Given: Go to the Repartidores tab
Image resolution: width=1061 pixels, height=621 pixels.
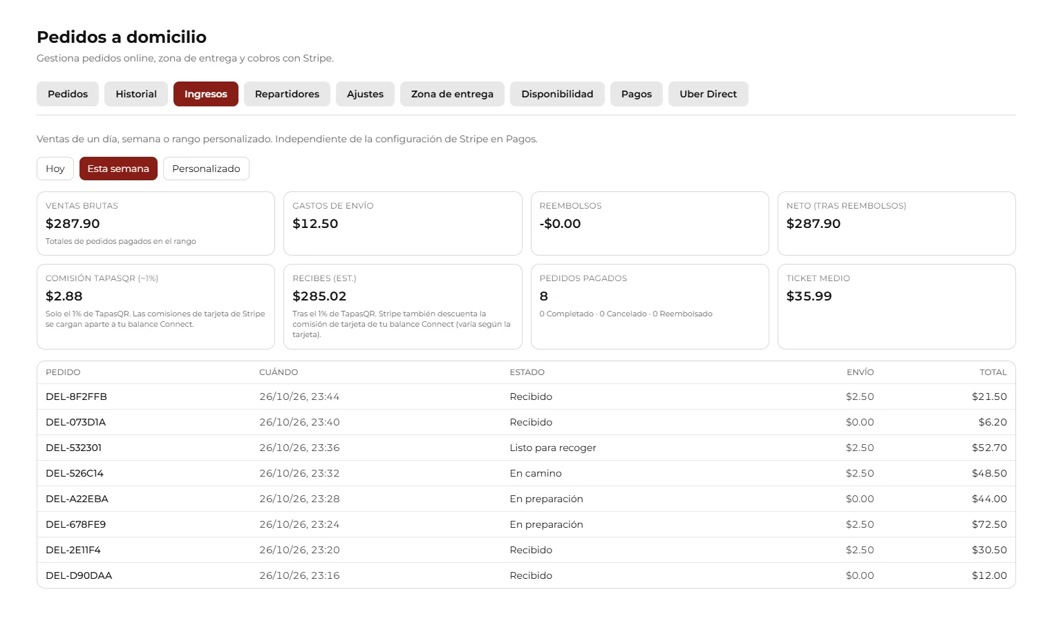Looking at the screenshot, I should pos(287,94).
